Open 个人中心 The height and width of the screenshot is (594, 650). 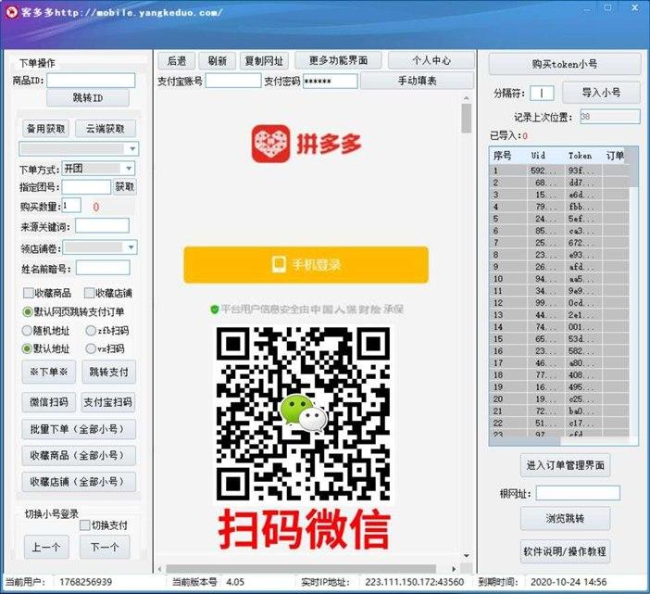[x=431, y=60]
